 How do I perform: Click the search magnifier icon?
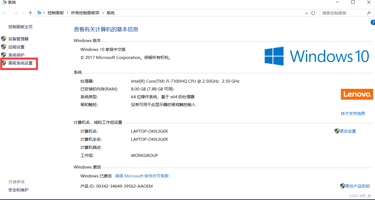pyautogui.click(x=369, y=13)
